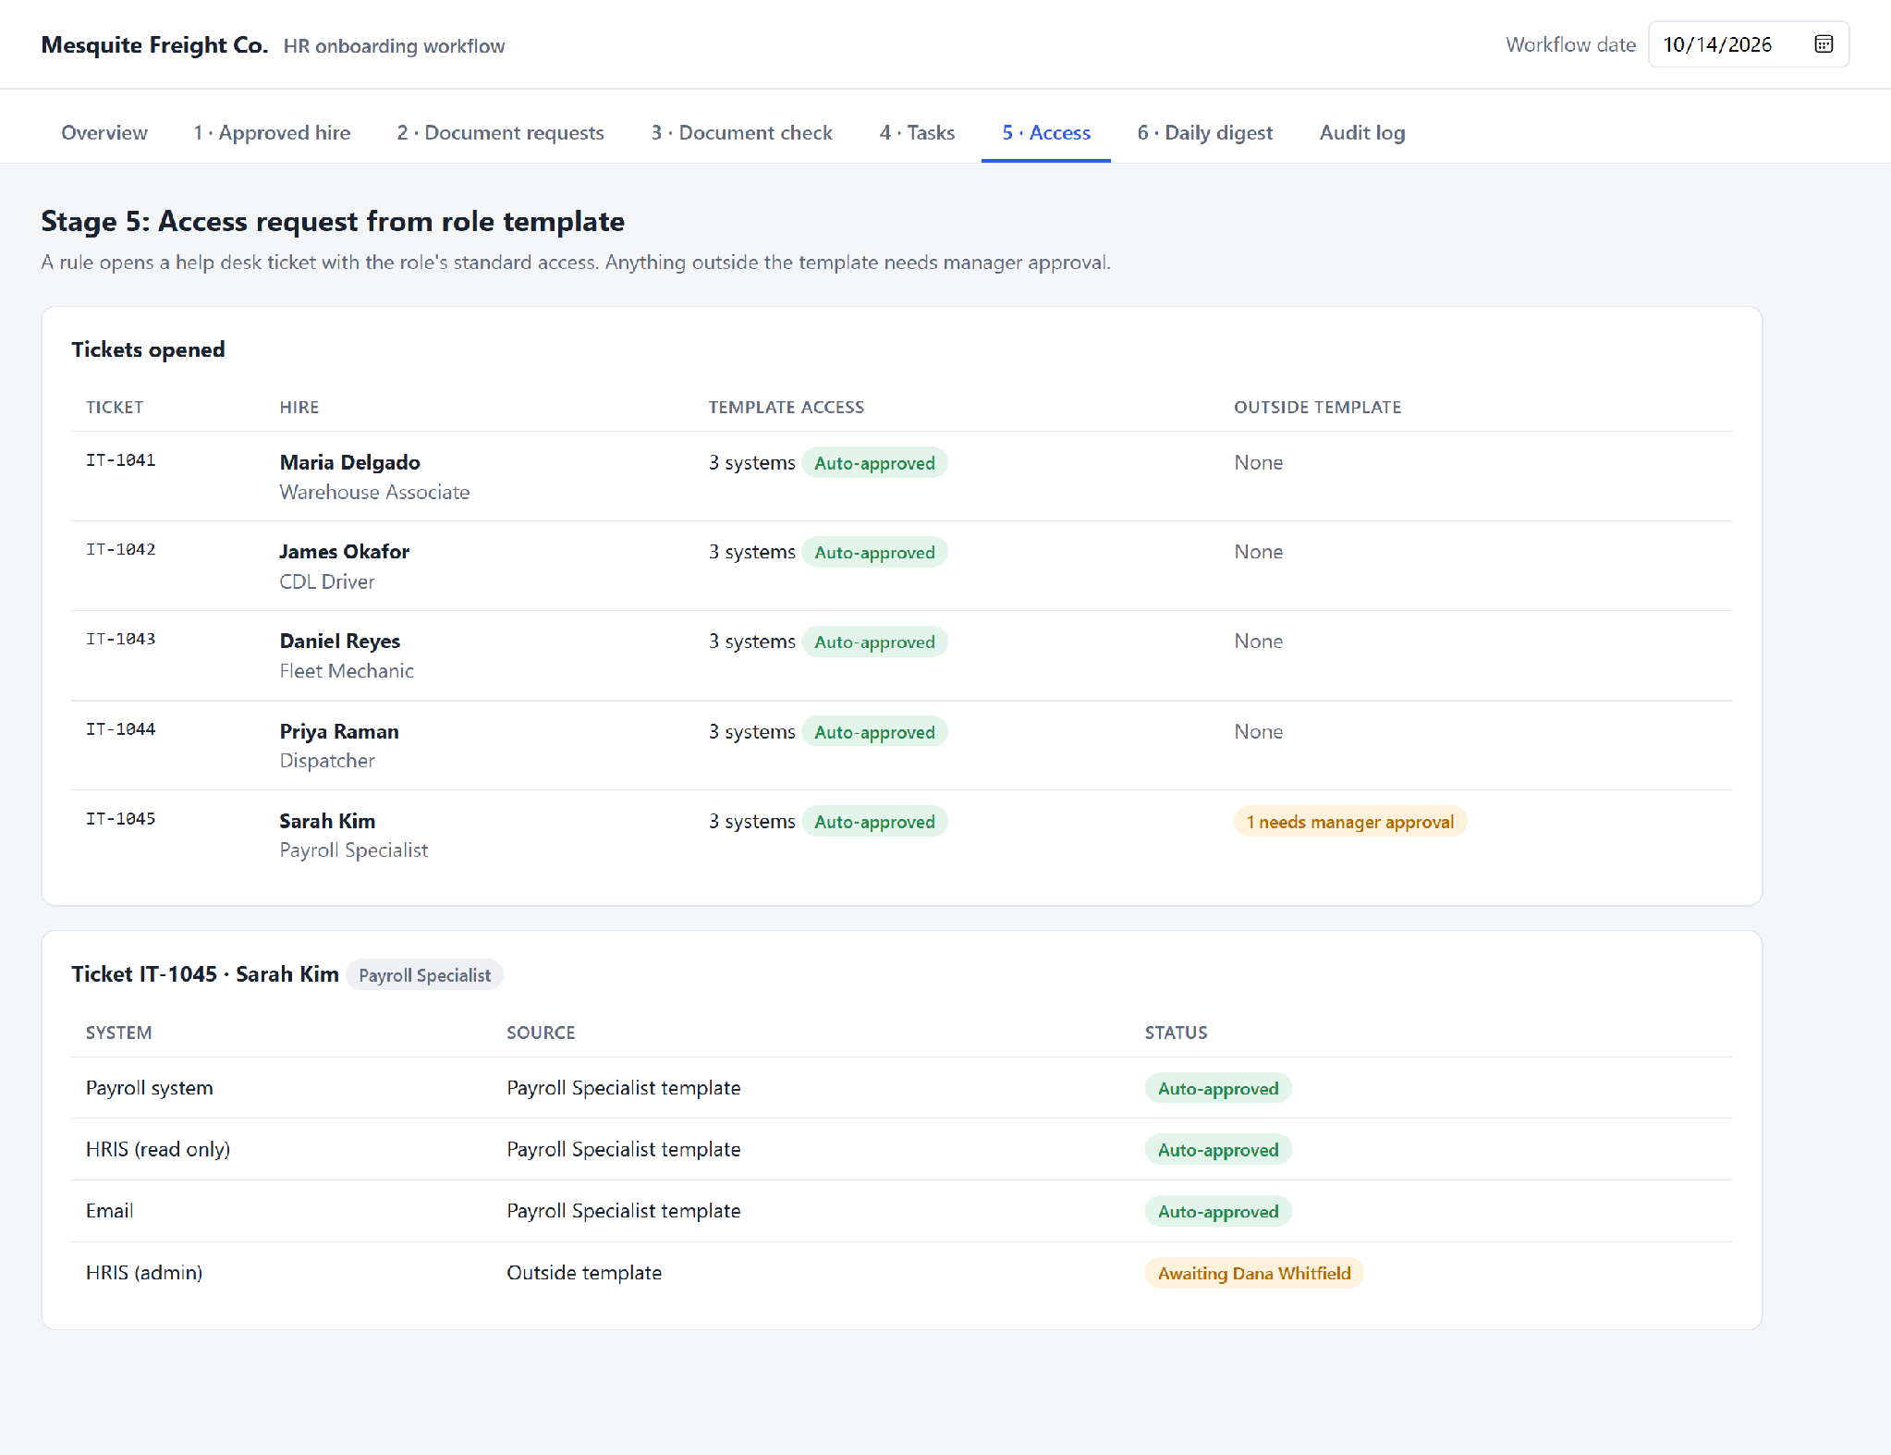Select the 5 · Access tab
This screenshot has width=1891, height=1455.
click(x=1046, y=133)
